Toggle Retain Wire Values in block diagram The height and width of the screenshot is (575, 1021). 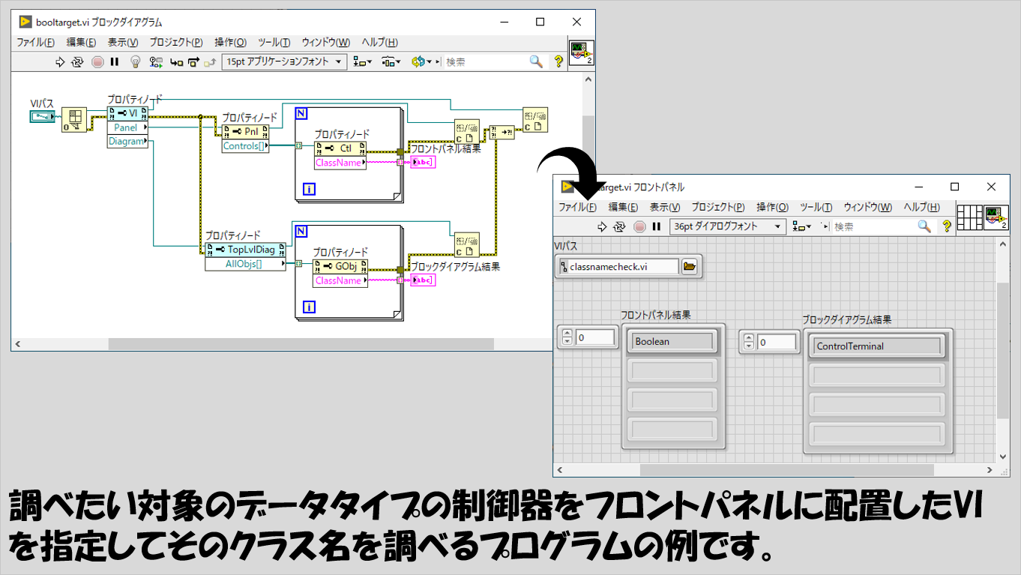(156, 62)
